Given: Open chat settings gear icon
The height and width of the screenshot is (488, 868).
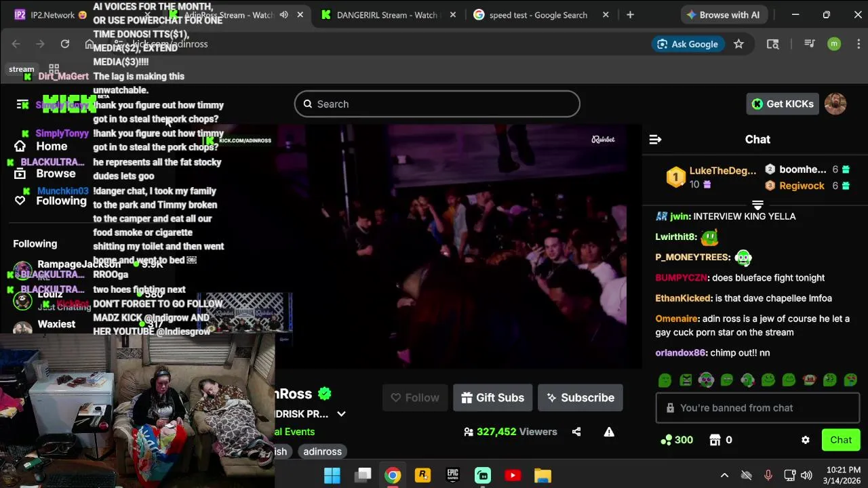Looking at the screenshot, I should click(x=805, y=440).
